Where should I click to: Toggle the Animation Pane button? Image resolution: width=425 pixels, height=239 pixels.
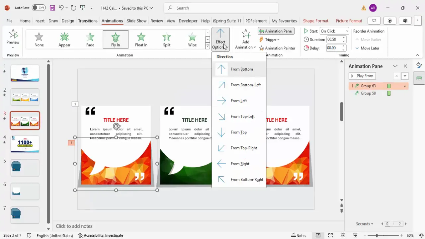point(276,31)
